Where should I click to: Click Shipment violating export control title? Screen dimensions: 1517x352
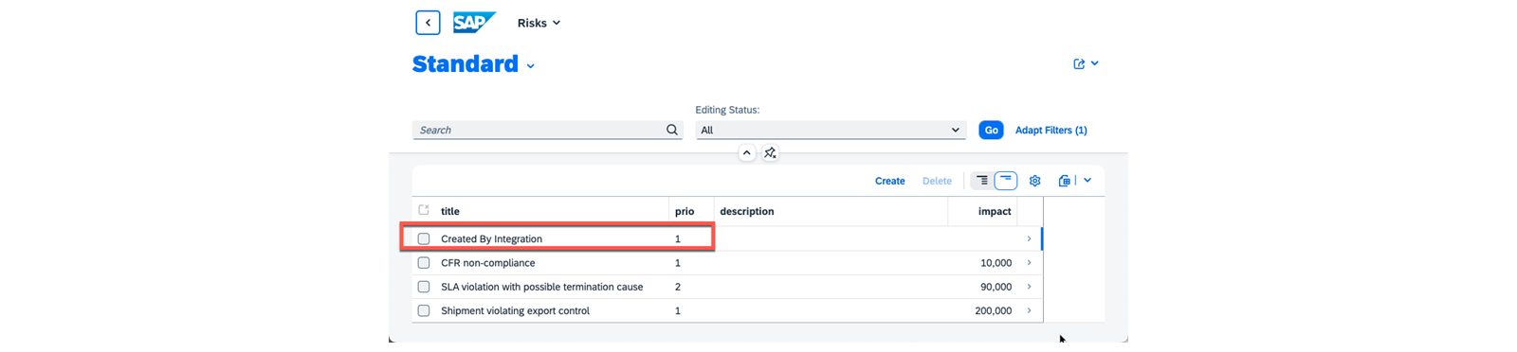pyautogui.click(x=515, y=310)
